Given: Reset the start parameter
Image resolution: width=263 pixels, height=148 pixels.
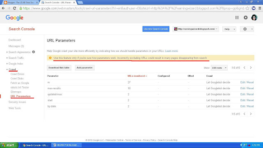Looking at the screenshot, I should click(x=250, y=100).
